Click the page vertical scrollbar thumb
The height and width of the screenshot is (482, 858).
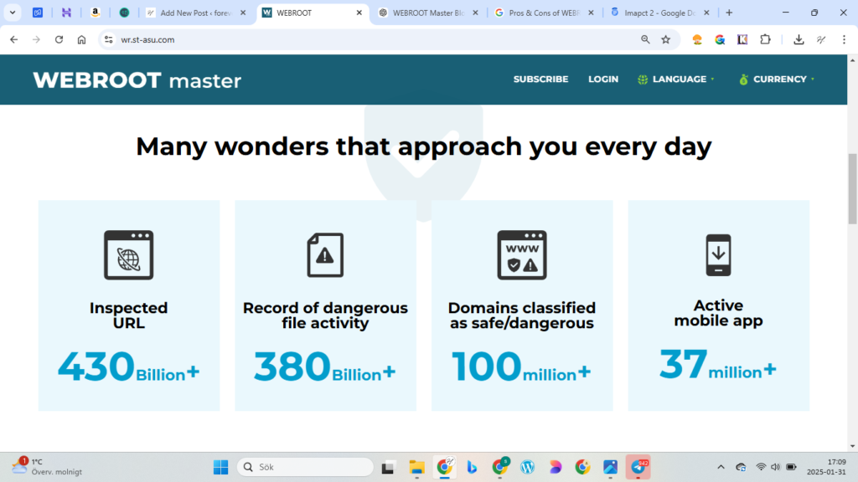tap(852, 188)
